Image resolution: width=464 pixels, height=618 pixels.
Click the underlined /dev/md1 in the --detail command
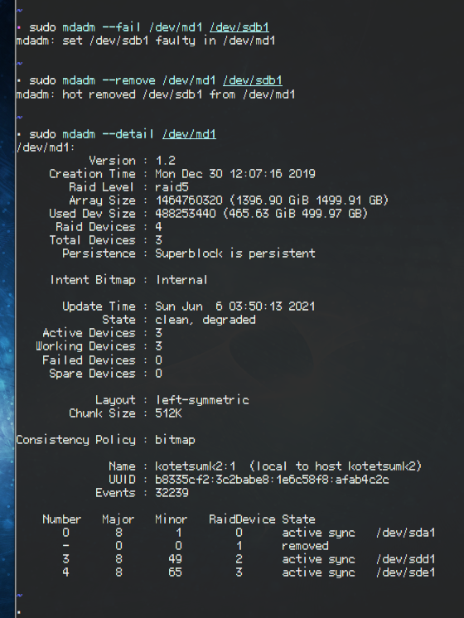[189, 134]
